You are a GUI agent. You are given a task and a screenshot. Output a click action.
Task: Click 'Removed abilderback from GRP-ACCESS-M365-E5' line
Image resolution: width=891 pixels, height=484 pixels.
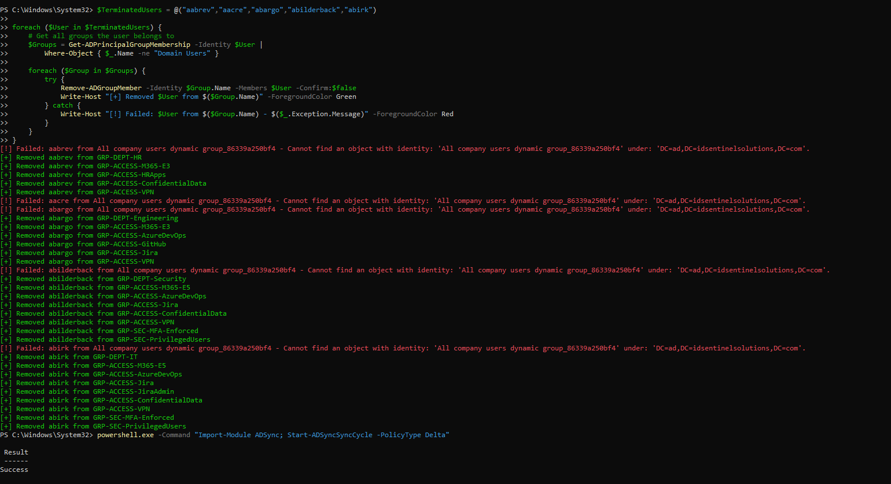95,287
